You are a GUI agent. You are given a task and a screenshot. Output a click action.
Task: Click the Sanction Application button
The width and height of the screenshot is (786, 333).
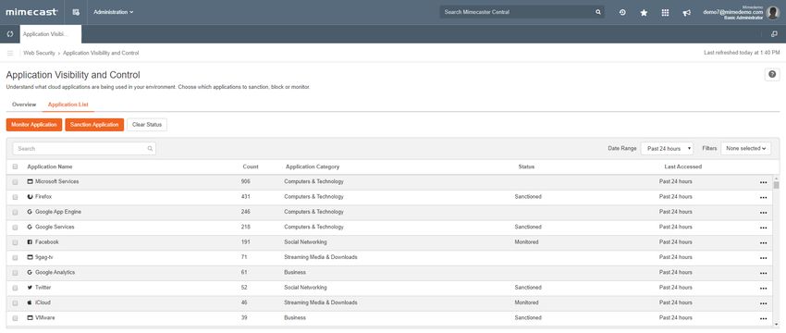pos(94,124)
